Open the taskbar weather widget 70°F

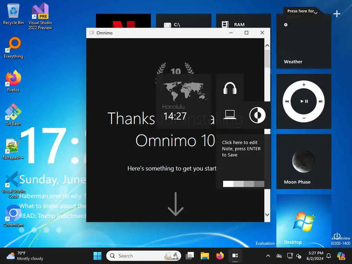pos(25,256)
